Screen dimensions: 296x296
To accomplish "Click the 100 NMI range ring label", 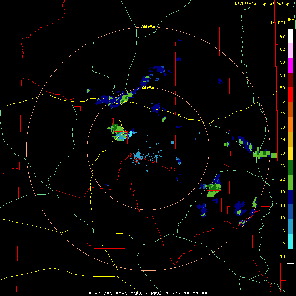I will (148, 27).
